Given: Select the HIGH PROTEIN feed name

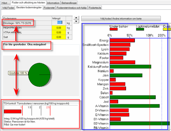Looking at the screenshot, I should [x=12, y=28].
